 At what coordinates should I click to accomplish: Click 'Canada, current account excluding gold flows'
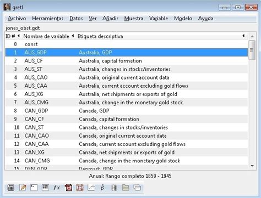132,144
